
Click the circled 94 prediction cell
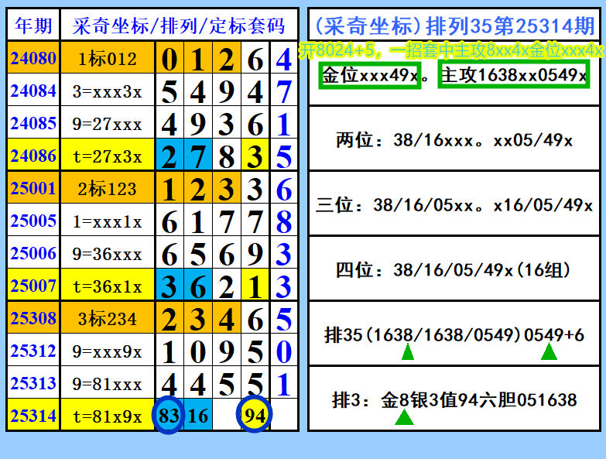click(255, 414)
